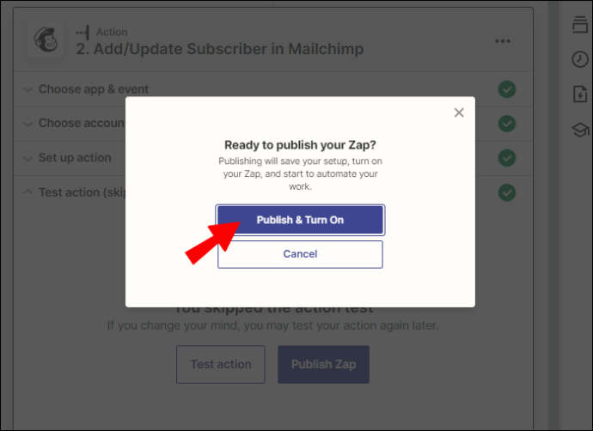Click Publish & Turn On button
Screen dimensions: 593x431
300,220
